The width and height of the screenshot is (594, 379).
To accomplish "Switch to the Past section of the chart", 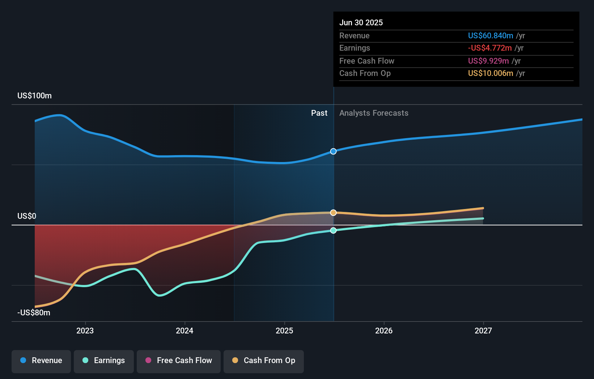I will (x=319, y=113).
